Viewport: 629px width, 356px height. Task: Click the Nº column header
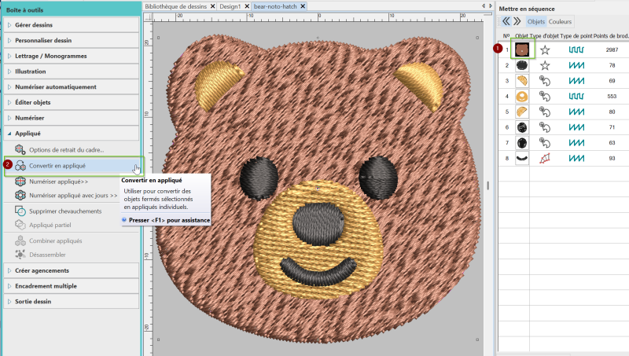click(x=506, y=36)
